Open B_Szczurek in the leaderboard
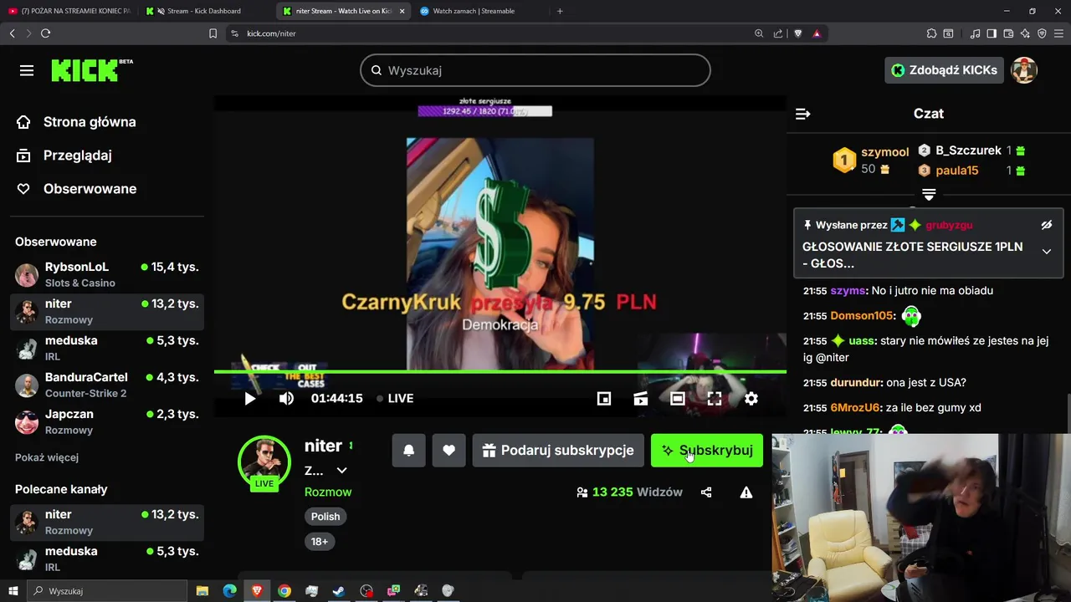This screenshot has height=602, width=1071. tap(968, 150)
